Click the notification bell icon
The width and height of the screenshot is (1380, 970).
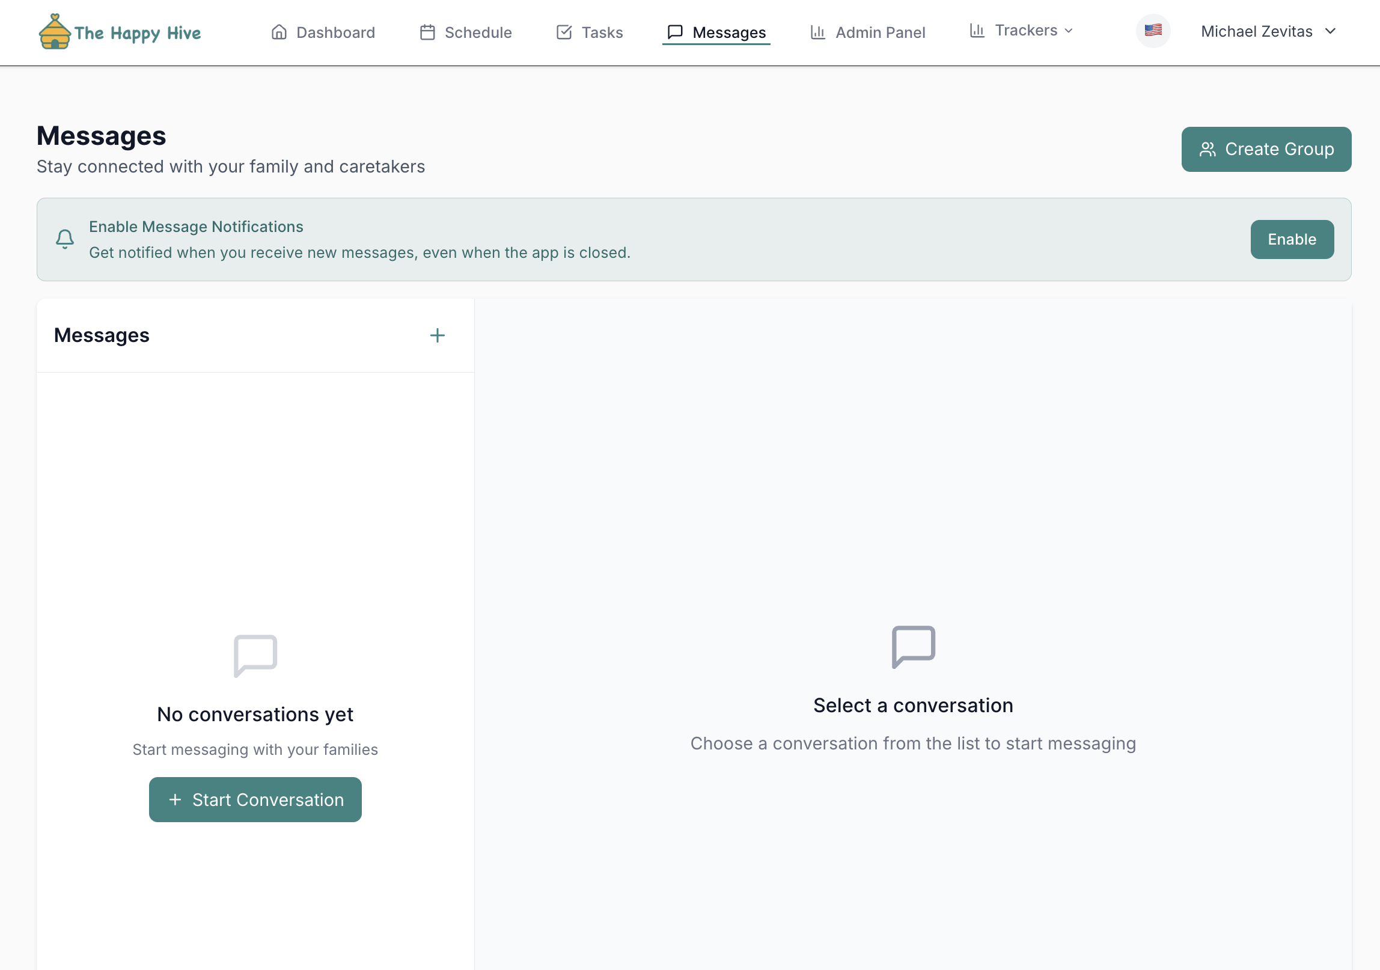[x=65, y=239]
